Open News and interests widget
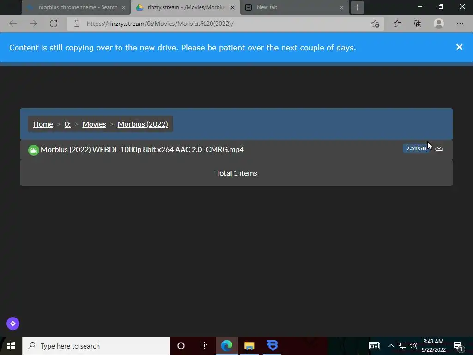Viewport: 473px width, 355px height. tap(374, 346)
